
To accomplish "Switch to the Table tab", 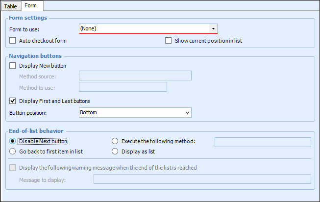I will click(10, 6).
